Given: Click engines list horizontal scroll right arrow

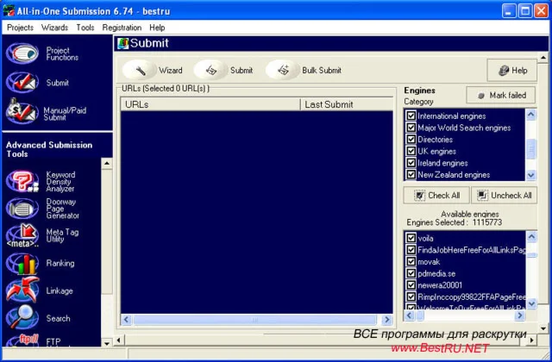Looking at the screenshot, I should pyautogui.click(x=519, y=315).
